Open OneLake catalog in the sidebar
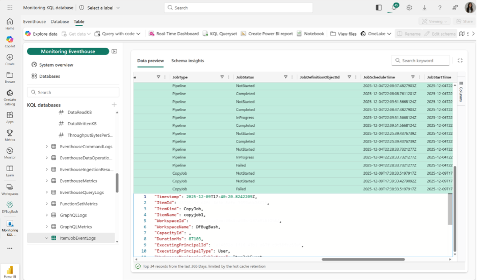The width and height of the screenshot is (477, 280). 10,97
